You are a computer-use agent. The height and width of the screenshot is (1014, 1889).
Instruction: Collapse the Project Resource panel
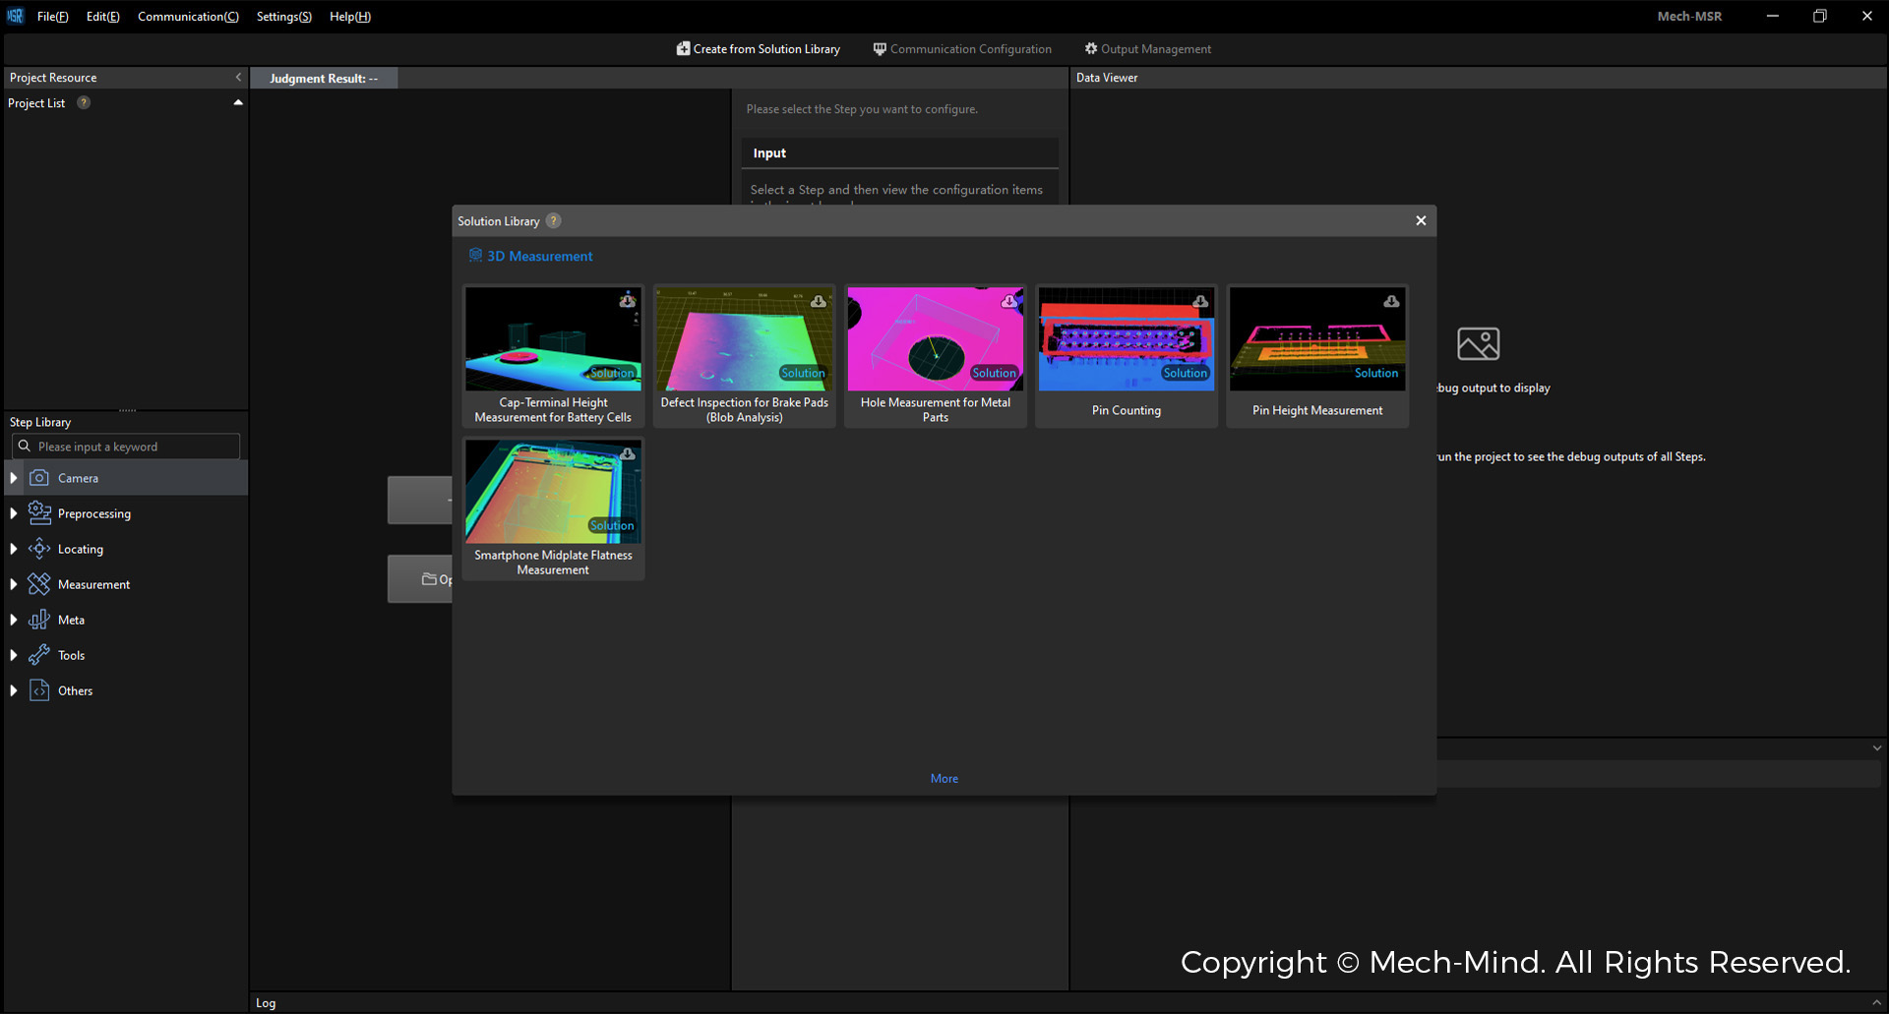pyautogui.click(x=238, y=77)
